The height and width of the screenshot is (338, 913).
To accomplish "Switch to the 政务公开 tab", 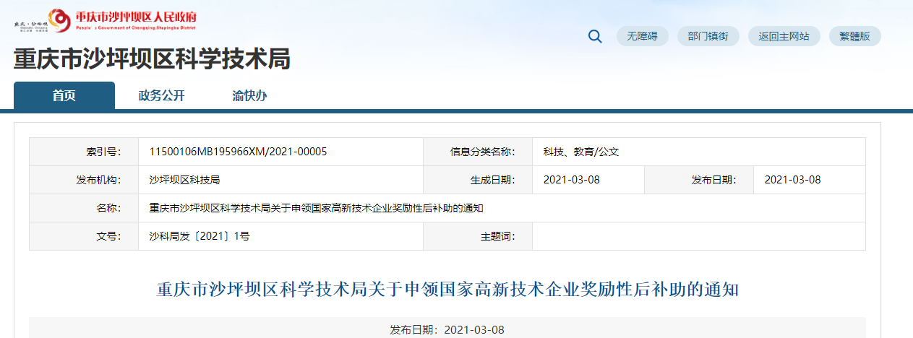I will pyautogui.click(x=161, y=95).
